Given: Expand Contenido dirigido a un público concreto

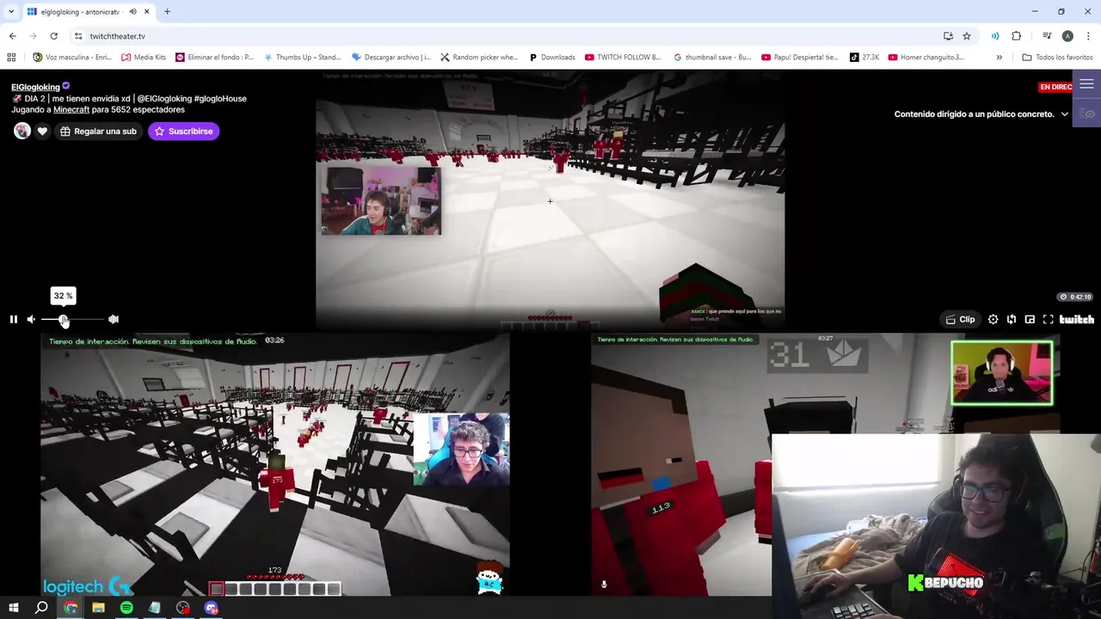Looking at the screenshot, I should pyautogui.click(x=981, y=113).
